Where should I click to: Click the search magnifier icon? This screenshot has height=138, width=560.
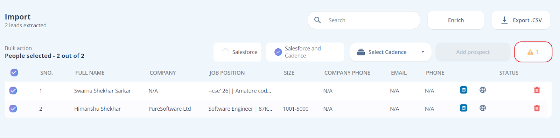pos(317,20)
